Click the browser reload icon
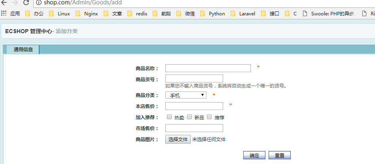This screenshot has width=375, height=164. click(26, 3)
